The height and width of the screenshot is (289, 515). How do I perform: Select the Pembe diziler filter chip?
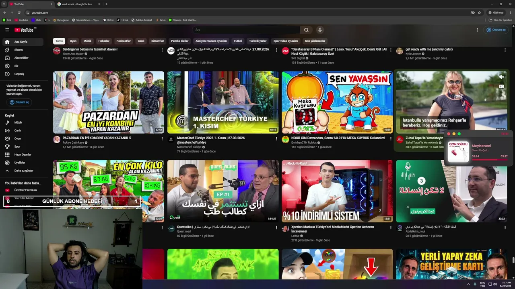[x=180, y=41]
